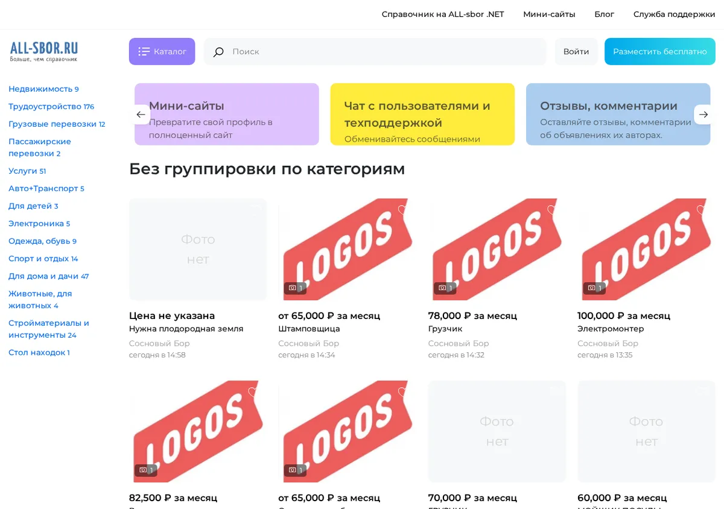Toggle favorite heart on Электромонтер listing
This screenshot has width=724, height=509.
point(701,210)
